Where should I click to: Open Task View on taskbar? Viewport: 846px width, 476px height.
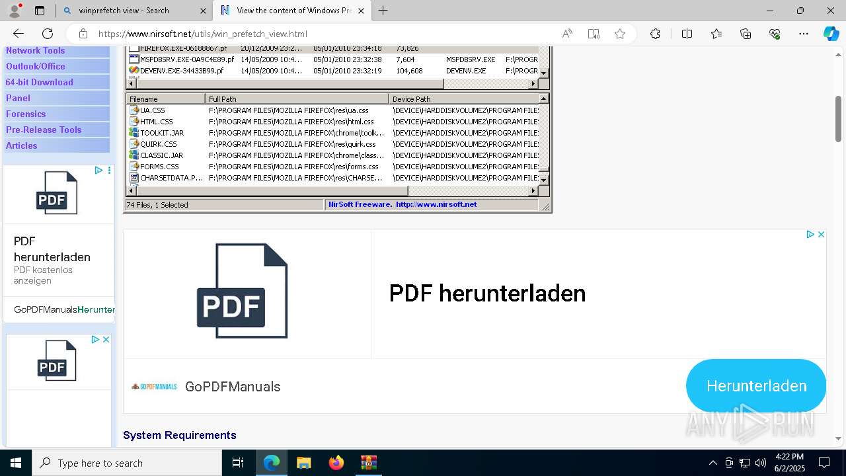[238, 463]
